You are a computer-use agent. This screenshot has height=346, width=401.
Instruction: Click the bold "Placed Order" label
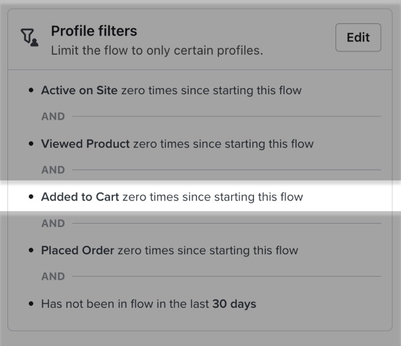coord(78,250)
